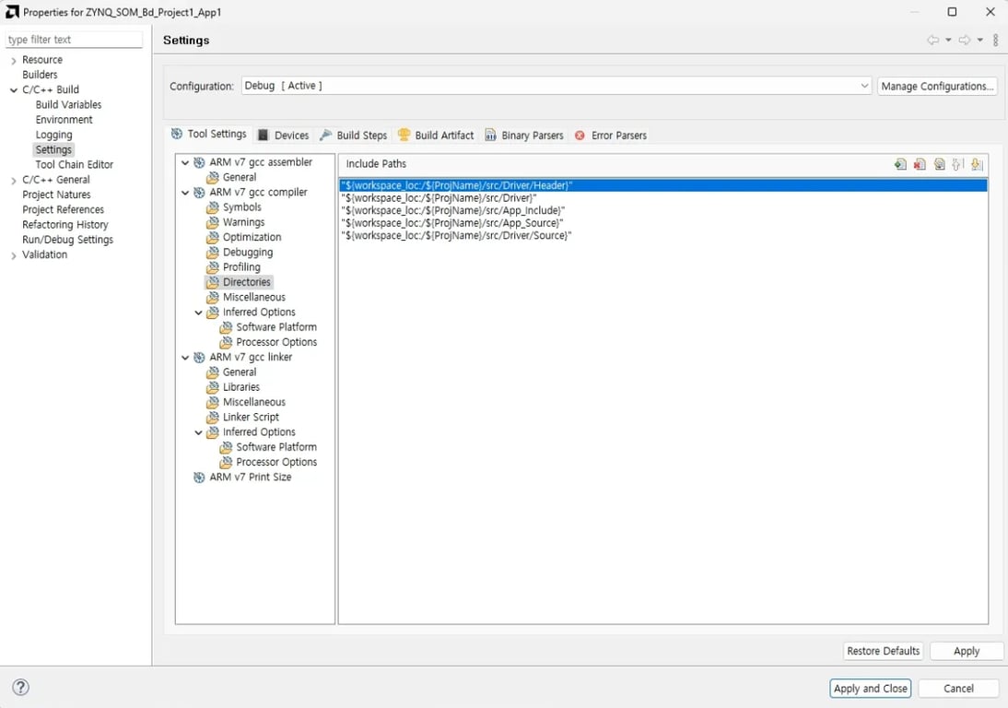Click the back navigation arrow icon

coord(932,40)
